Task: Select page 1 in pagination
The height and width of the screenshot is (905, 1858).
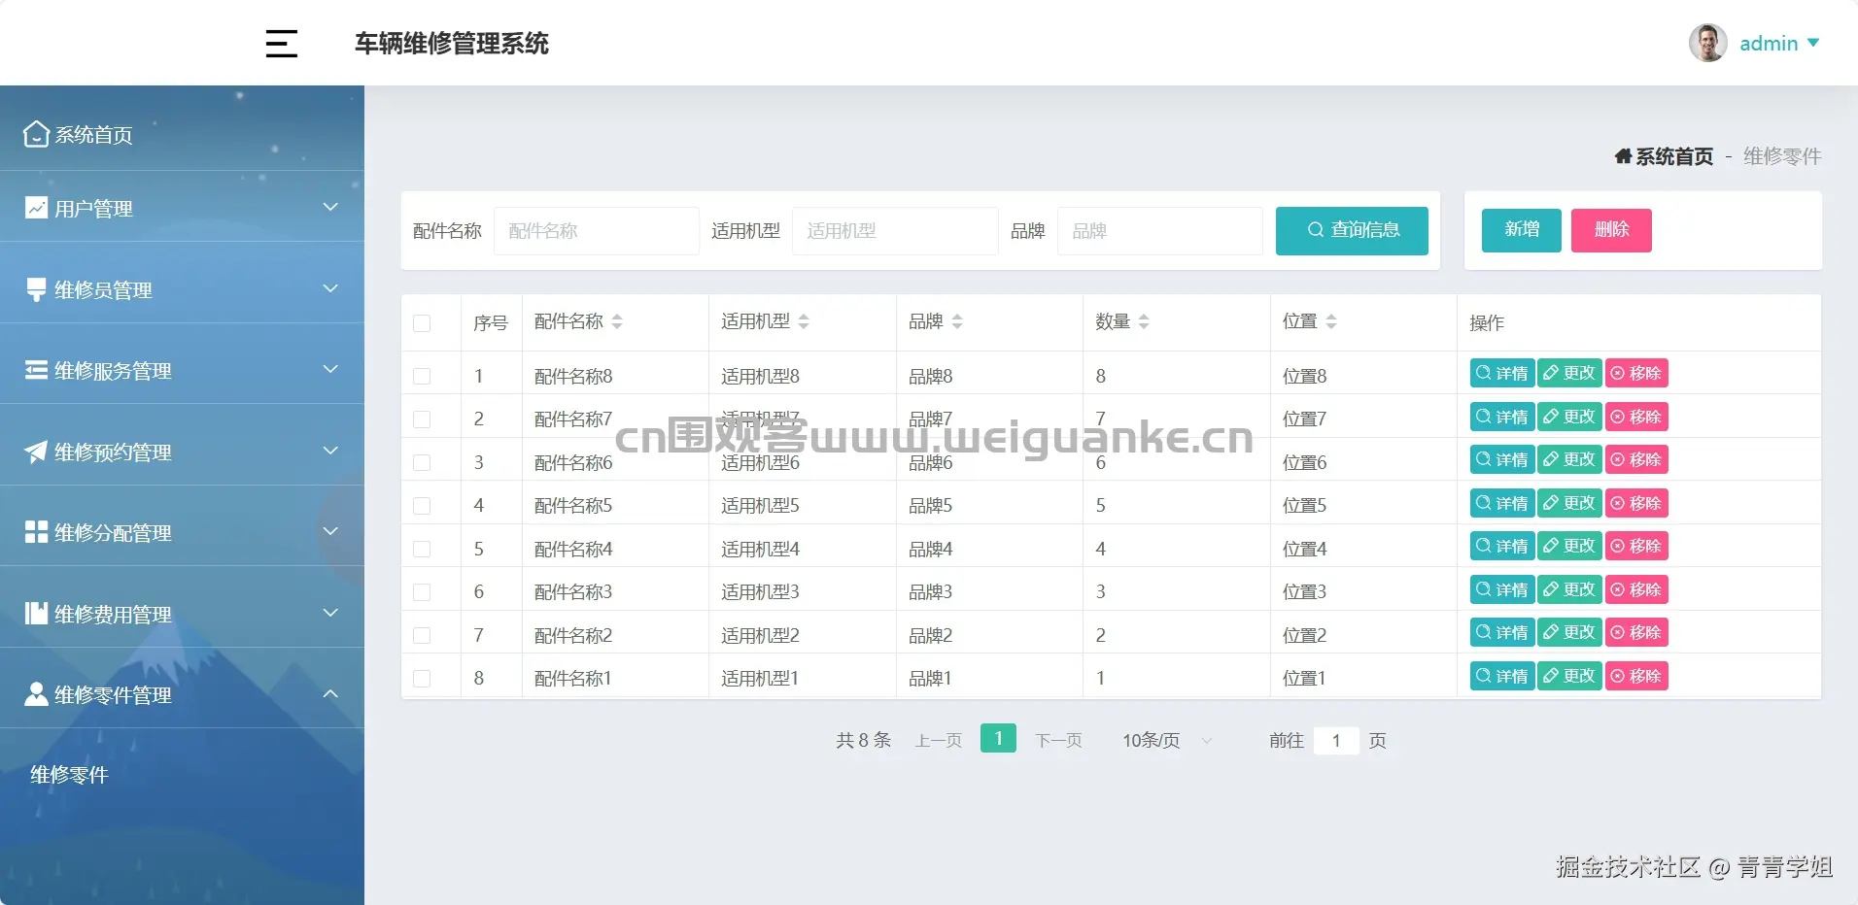Action: pyautogui.click(x=998, y=739)
